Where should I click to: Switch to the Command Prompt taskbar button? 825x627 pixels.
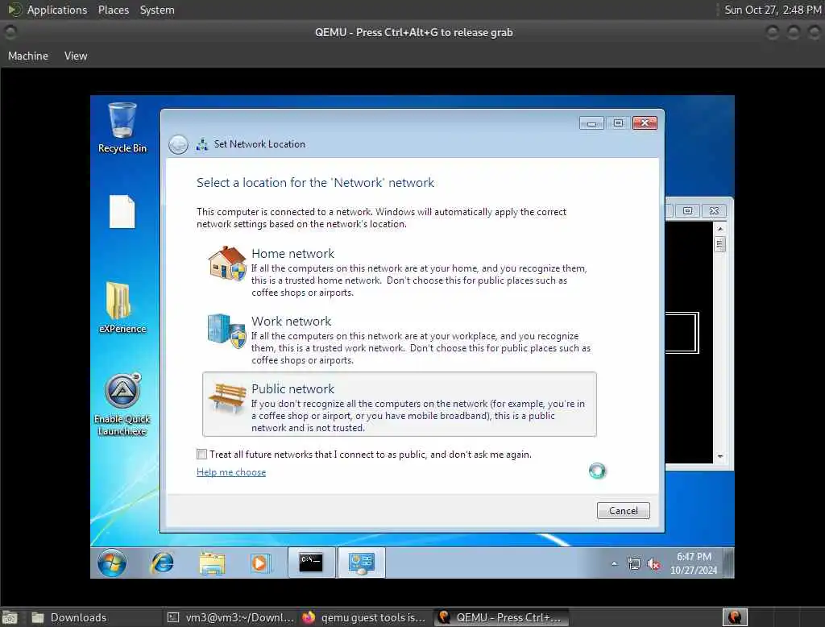[x=311, y=563]
